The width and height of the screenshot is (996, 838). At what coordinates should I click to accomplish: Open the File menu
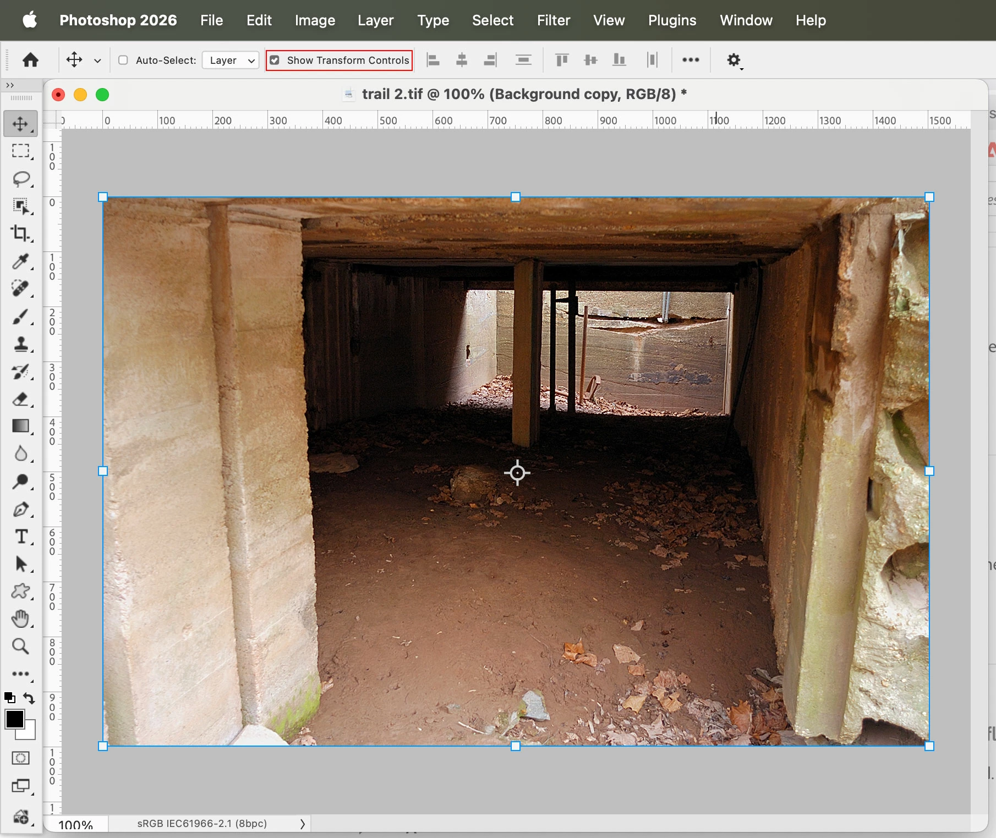(212, 20)
